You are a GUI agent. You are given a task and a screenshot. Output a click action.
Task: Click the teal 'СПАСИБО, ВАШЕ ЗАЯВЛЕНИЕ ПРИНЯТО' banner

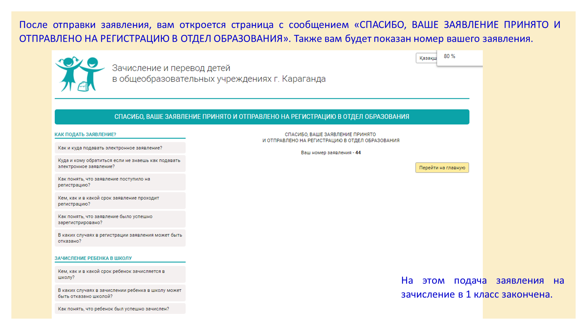(x=262, y=117)
